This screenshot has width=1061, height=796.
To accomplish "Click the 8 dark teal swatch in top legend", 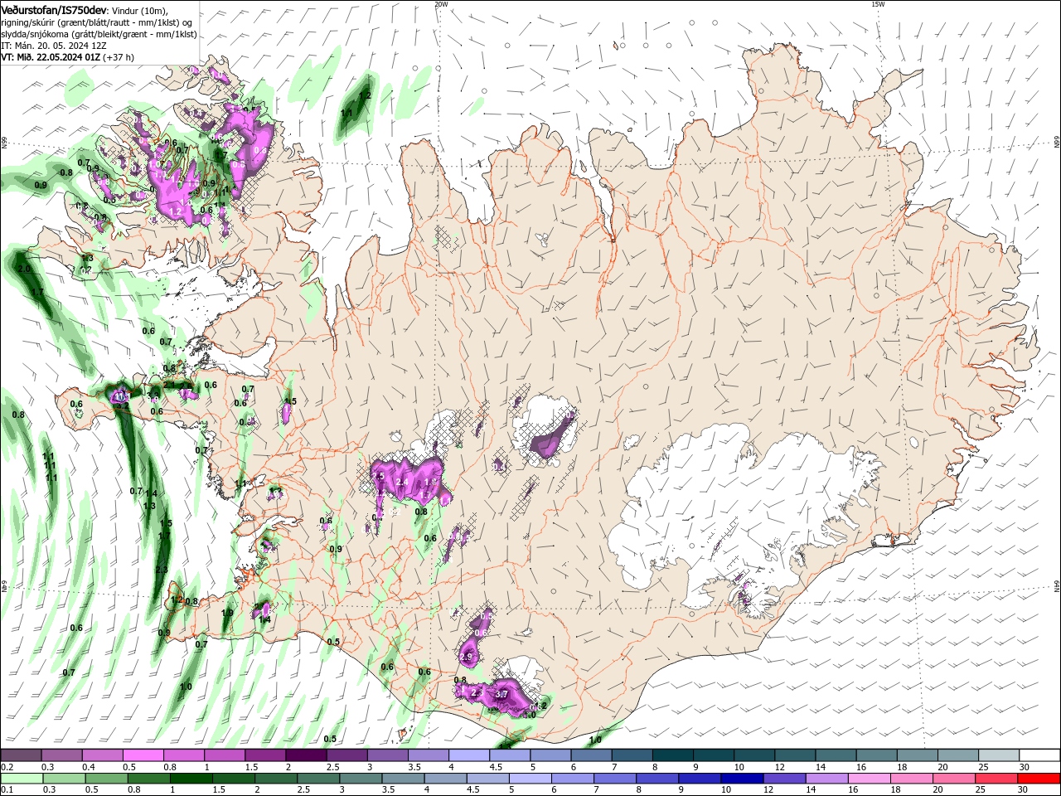I will (673, 755).
